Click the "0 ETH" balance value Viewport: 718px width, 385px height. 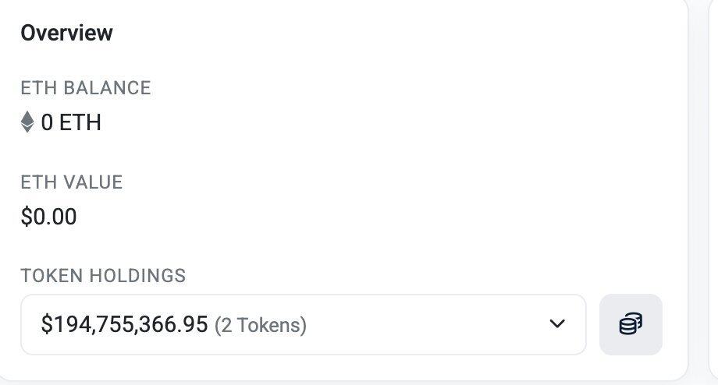point(71,122)
